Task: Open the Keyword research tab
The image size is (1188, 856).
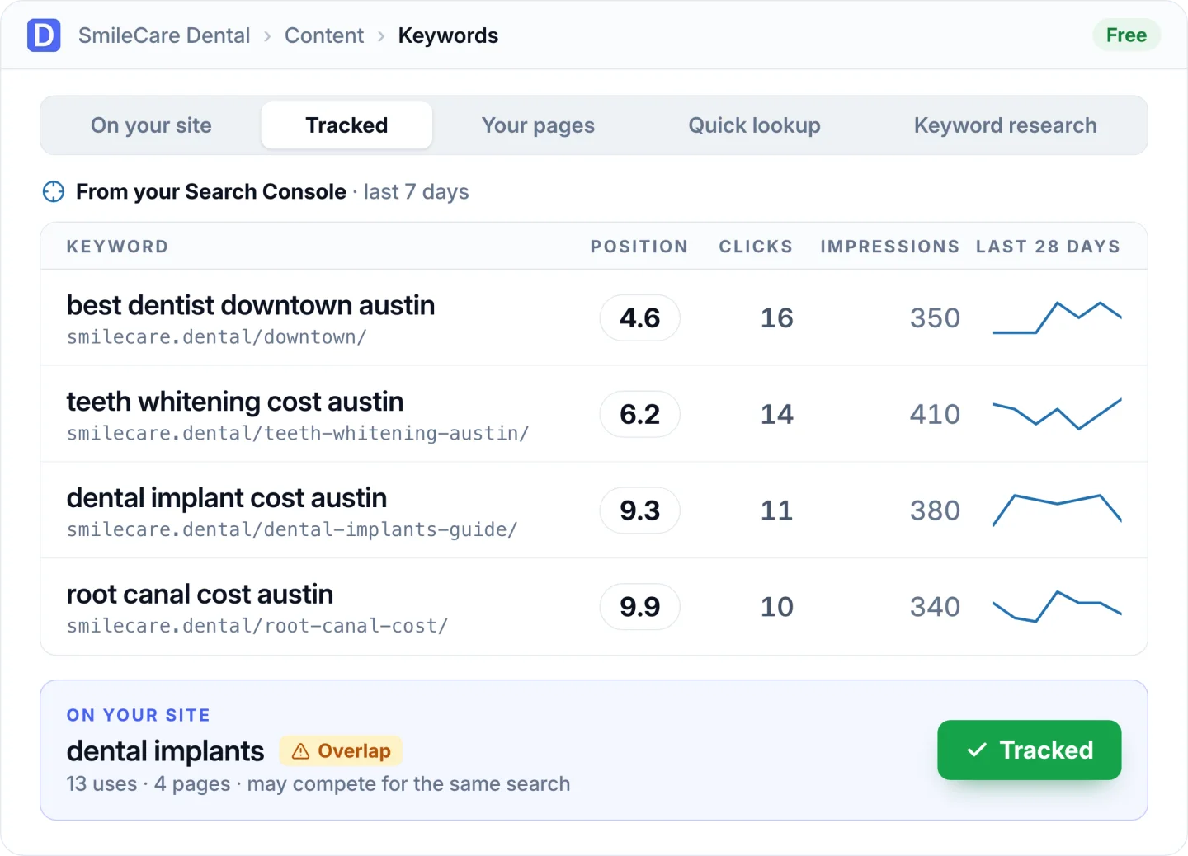Action: click(x=1005, y=125)
